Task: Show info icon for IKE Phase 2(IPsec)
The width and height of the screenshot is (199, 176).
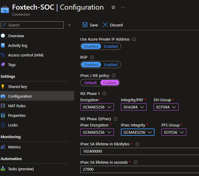Action: click(x=115, y=119)
